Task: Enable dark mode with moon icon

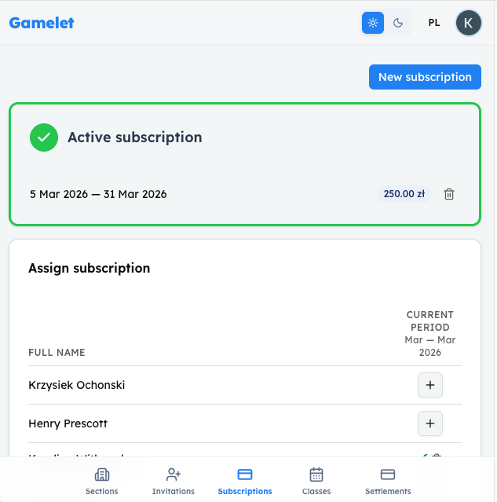Action: [x=398, y=23]
